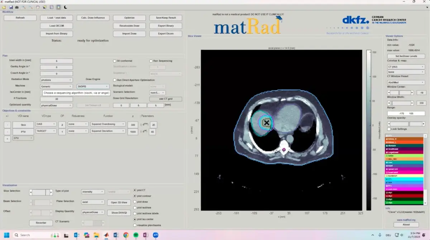The height and width of the screenshot is (240, 430).
Task: Toggle Stomach structure visibility in the list
Action: coord(387,146)
